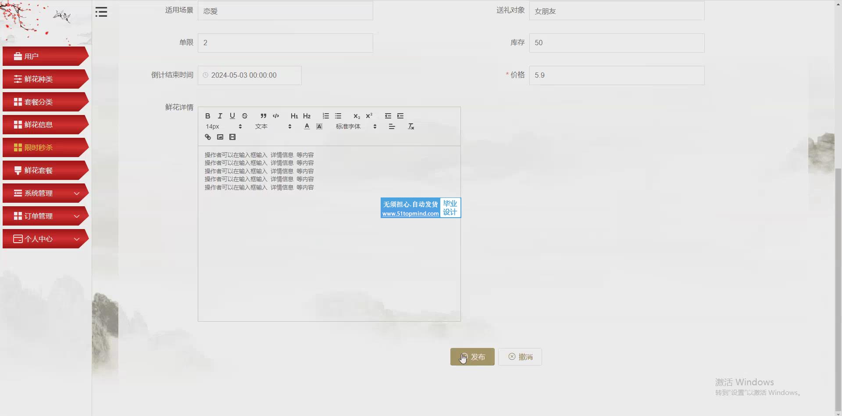Click the 发布 publish button
The width and height of the screenshot is (842, 416).
click(472, 357)
